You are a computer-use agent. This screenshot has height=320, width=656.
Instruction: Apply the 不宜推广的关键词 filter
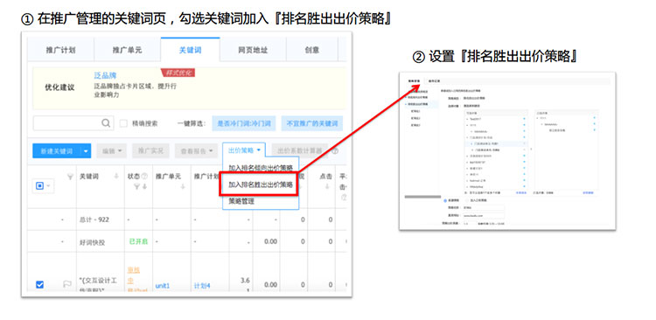(x=312, y=124)
